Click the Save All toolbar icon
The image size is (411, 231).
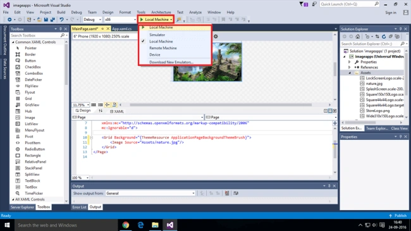(x=52, y=20)
